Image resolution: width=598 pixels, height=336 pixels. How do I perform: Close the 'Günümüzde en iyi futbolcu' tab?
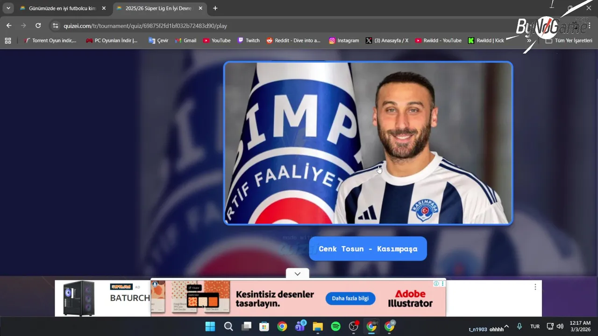pyautogui.click(x=104, y=8)
